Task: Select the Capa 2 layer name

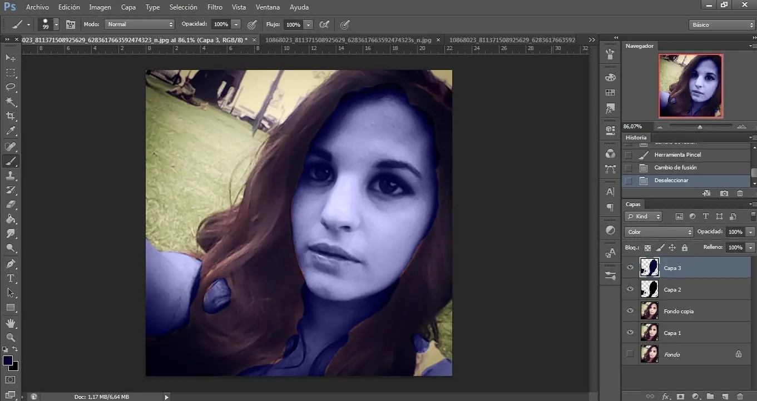Action: click(672, 290)
